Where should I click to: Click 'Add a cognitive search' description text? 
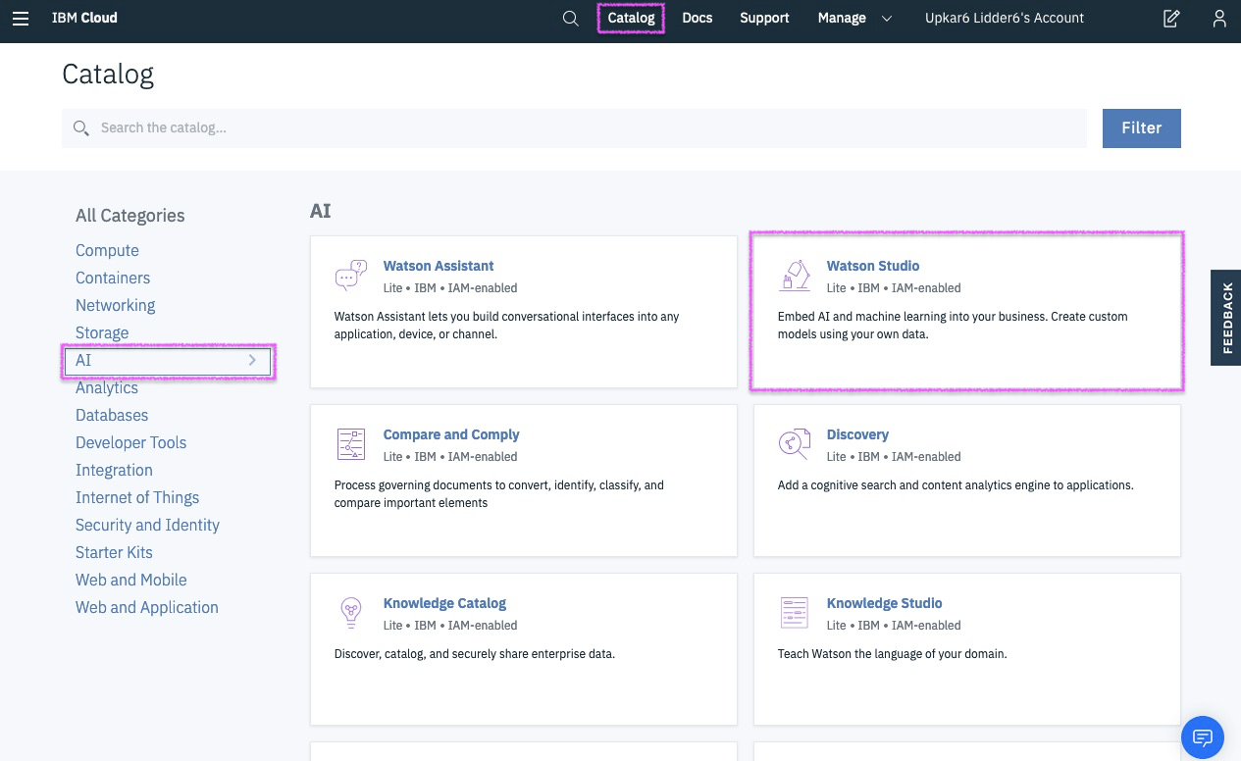(956, 485)
